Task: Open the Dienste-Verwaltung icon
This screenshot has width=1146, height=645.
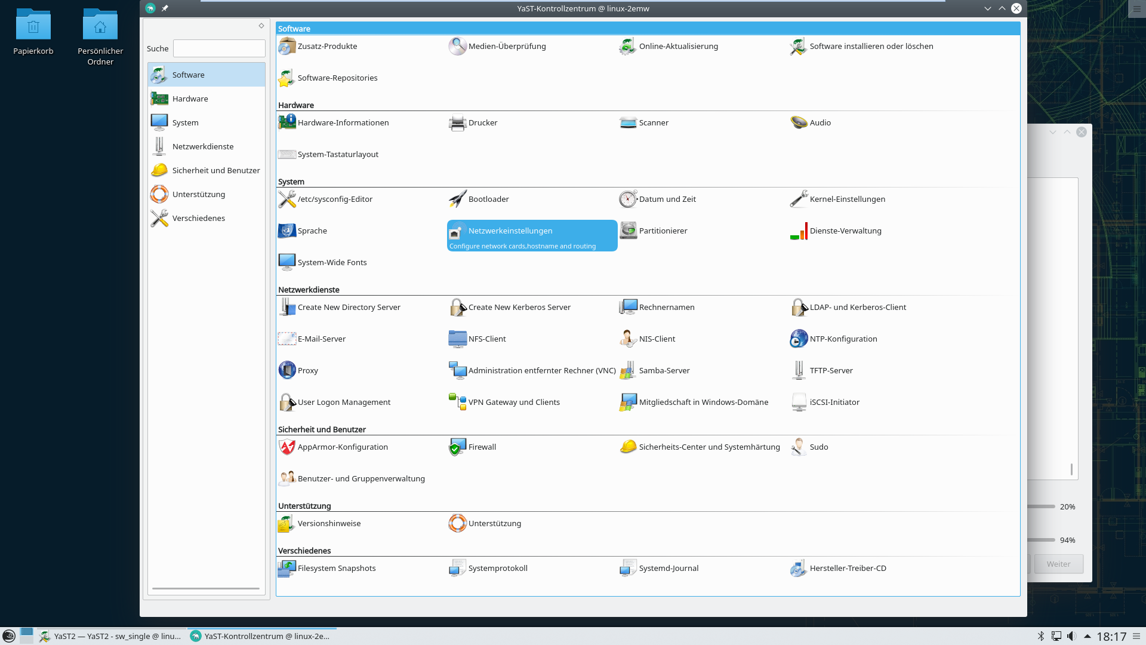Action: 799,231
